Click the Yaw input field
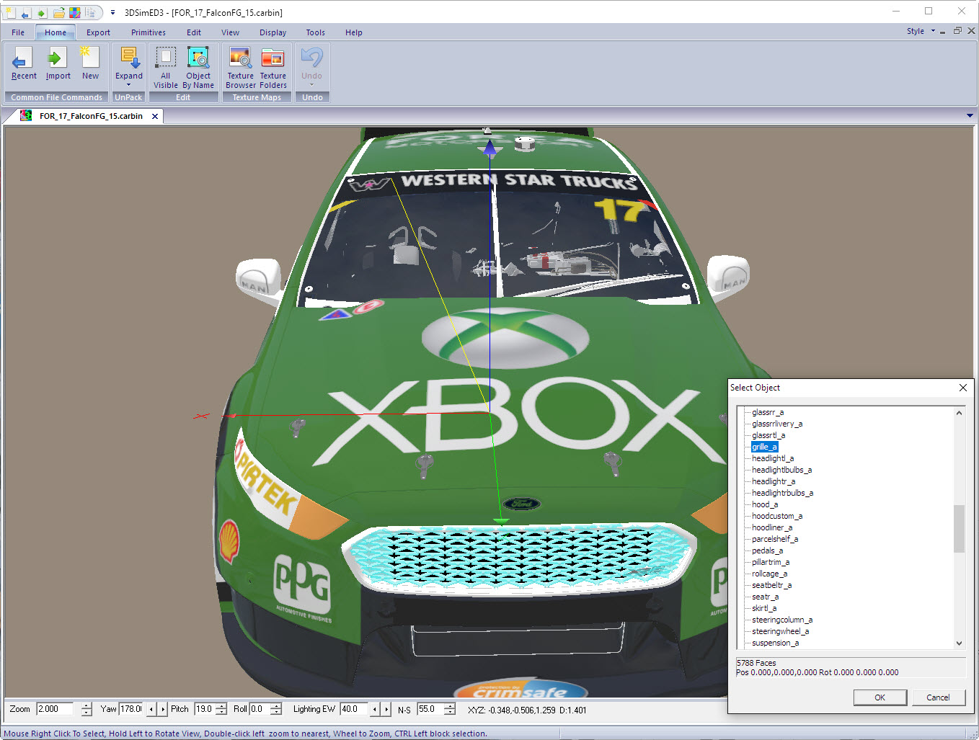 (x=131, y=709)
